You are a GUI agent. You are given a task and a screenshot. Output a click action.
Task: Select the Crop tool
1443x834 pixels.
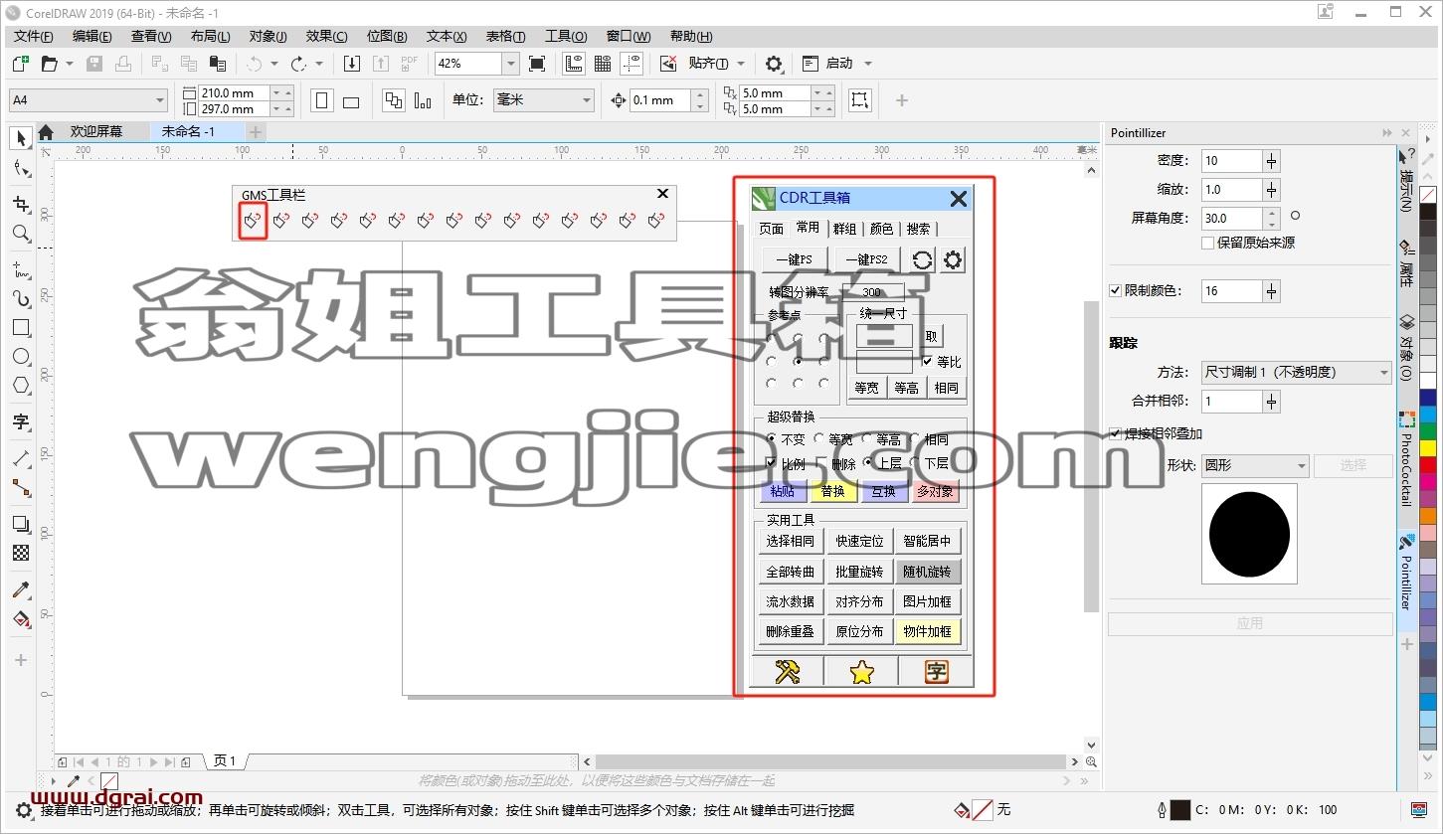pyautogui.click(x=20, y=205)
